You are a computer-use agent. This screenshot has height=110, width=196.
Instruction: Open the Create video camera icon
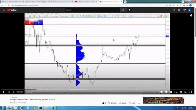(x=174, y=10)
